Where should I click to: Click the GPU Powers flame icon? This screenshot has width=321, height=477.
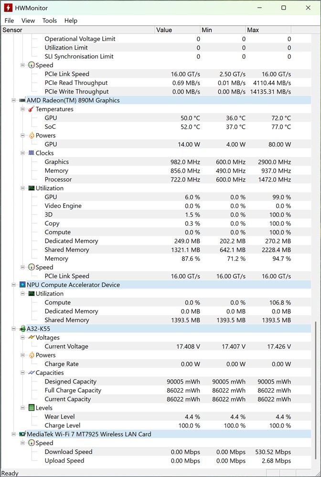tap(32, 135)
